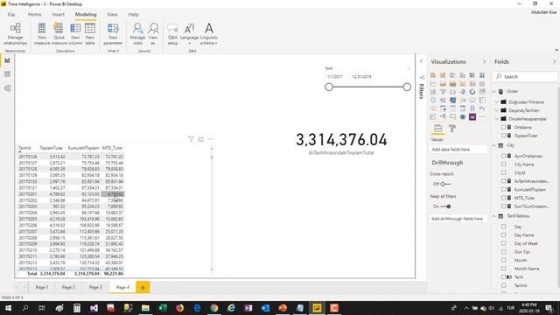Collapse the Order table in Fields
The height and width of the screenshot is (315, 560).
coord(494,91)
